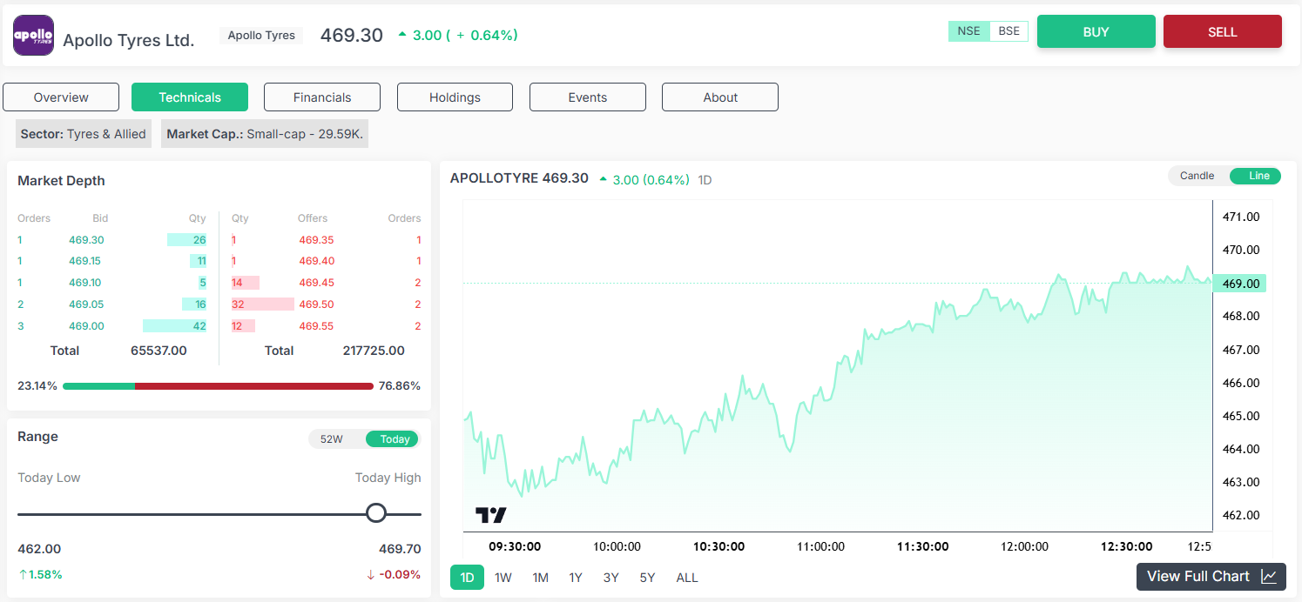Image resolution: width=1302 pixels, height=602 pixels.
Task: Go to the Financials tab
Action: click(x=322, y=97)
